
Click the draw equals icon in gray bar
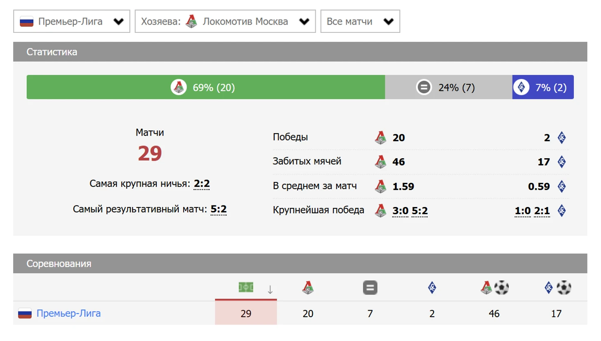(424, 87)
